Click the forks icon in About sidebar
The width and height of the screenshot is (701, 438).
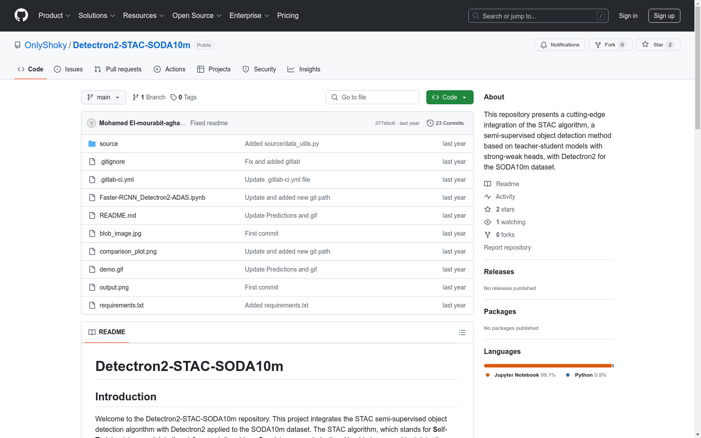(x=488, y=235)
